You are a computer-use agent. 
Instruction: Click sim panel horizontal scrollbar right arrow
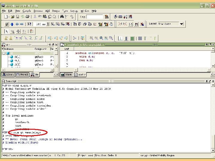[x=52, y=70]
